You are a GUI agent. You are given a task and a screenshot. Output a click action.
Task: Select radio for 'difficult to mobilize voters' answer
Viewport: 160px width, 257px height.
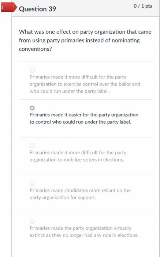[x=32, y=146]
